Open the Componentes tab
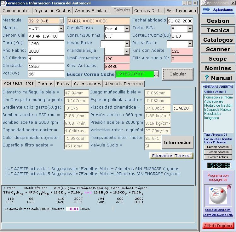Viewport: 236px width, 232px height. click(16, 10)
